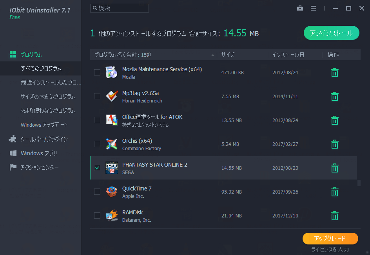Click the trash icon for QuickTime 7
The height and width of the screenshot is (255, 370).
[335, 192]
